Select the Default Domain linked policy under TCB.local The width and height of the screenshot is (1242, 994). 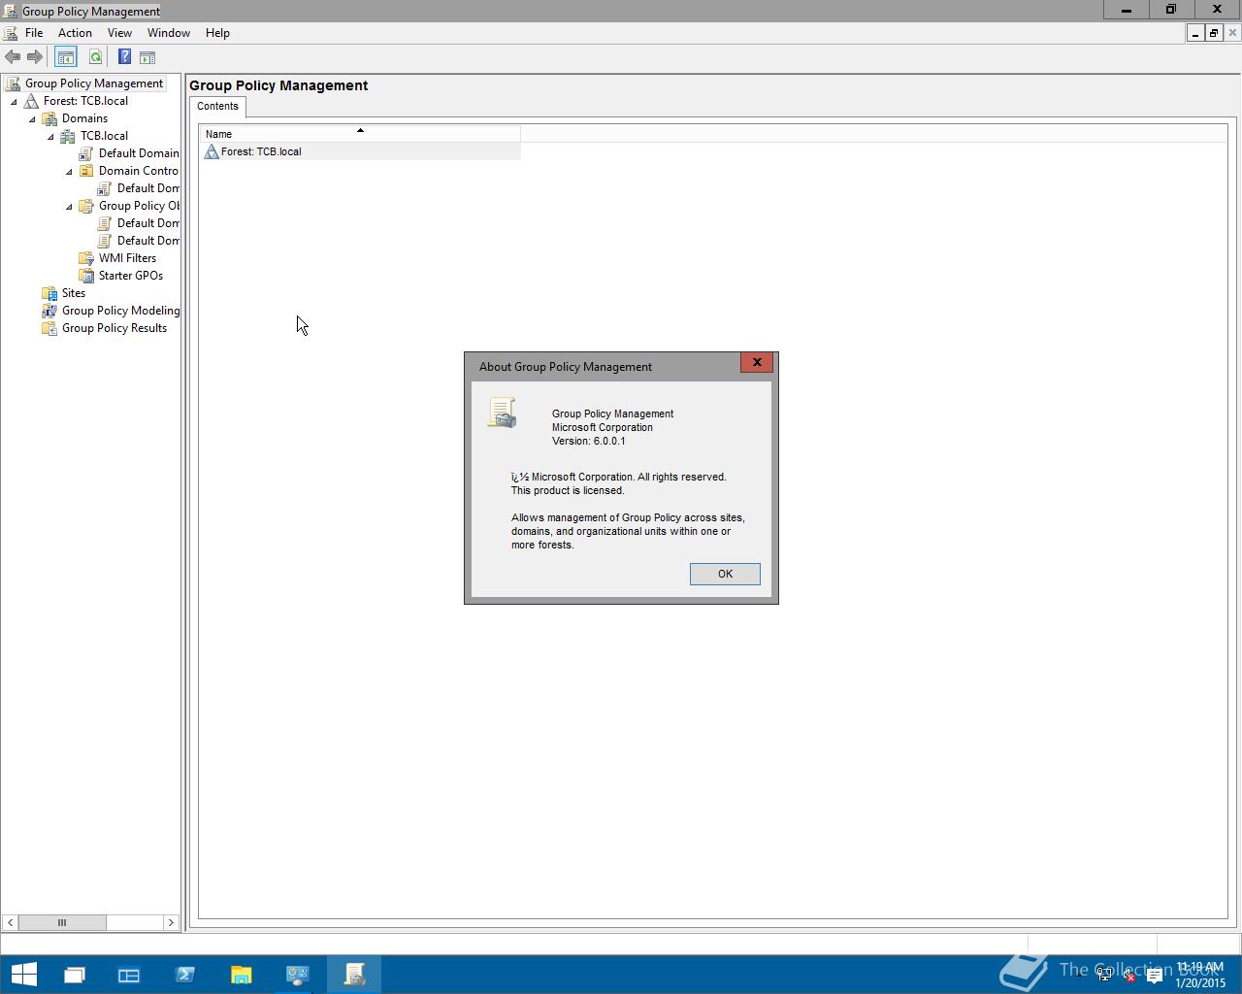click(138, 153)
